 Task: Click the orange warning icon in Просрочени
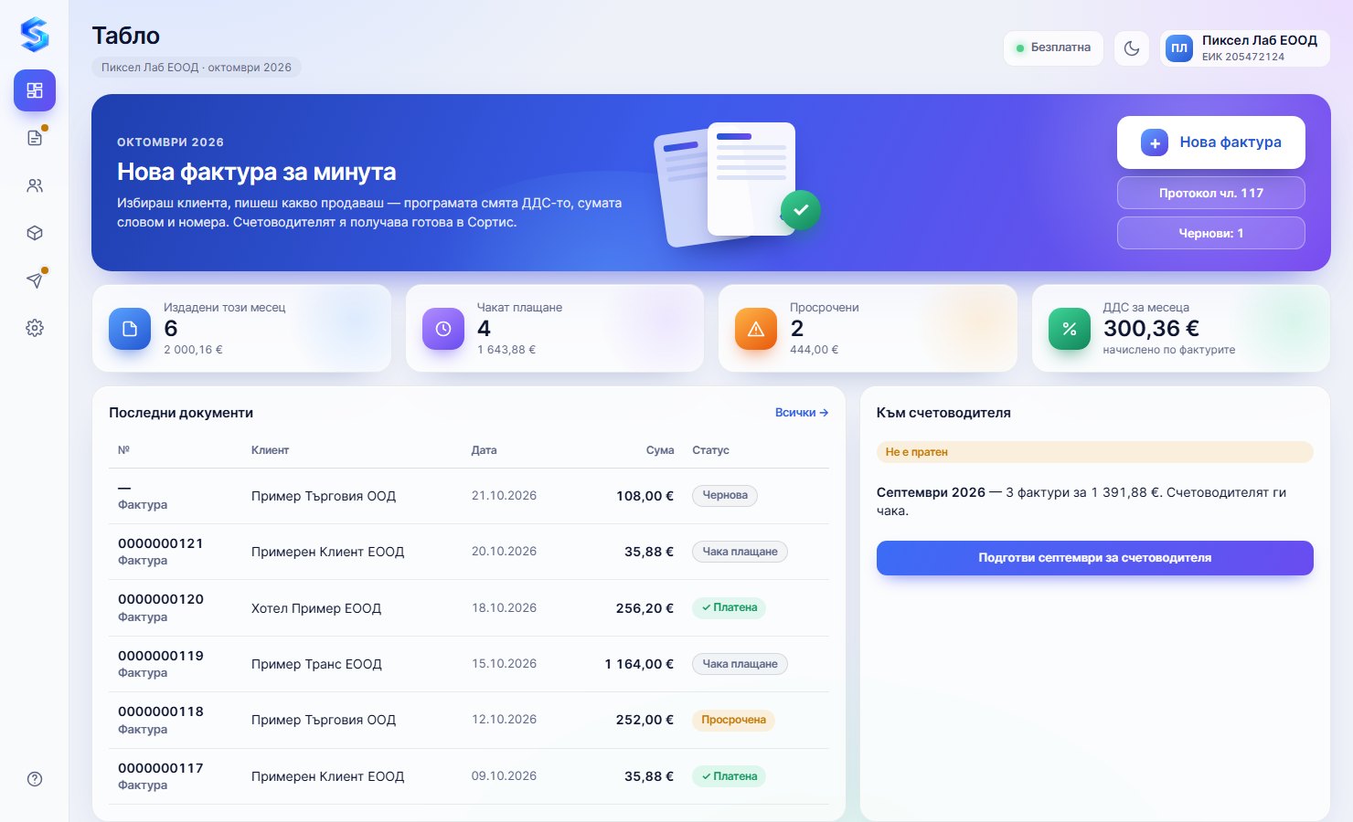pyautogui.click(x=756, y=329)
